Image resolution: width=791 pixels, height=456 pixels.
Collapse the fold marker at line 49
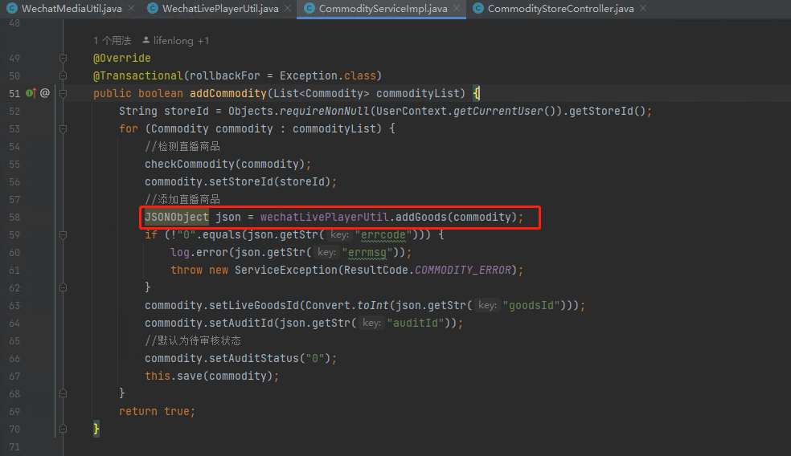pos(63,59)
